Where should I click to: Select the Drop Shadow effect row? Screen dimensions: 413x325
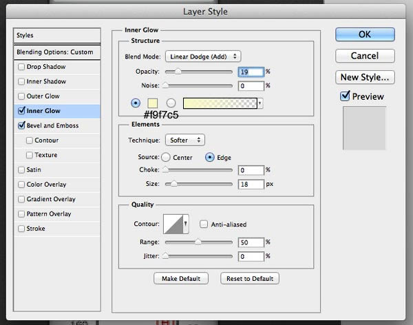tap(57, 67)
